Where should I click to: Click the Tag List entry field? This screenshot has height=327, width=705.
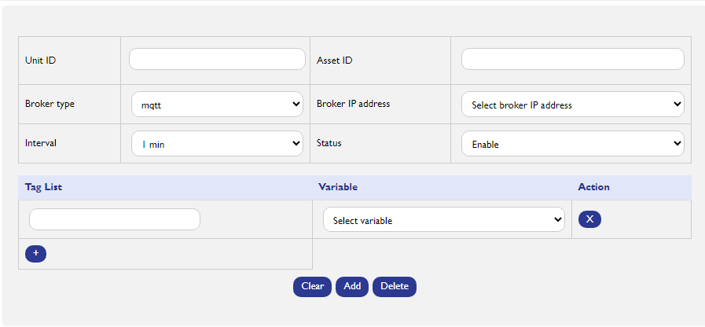[x=115, y=219]
